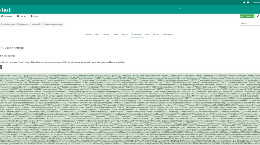Focus the admin Search input field

[250, 24]
